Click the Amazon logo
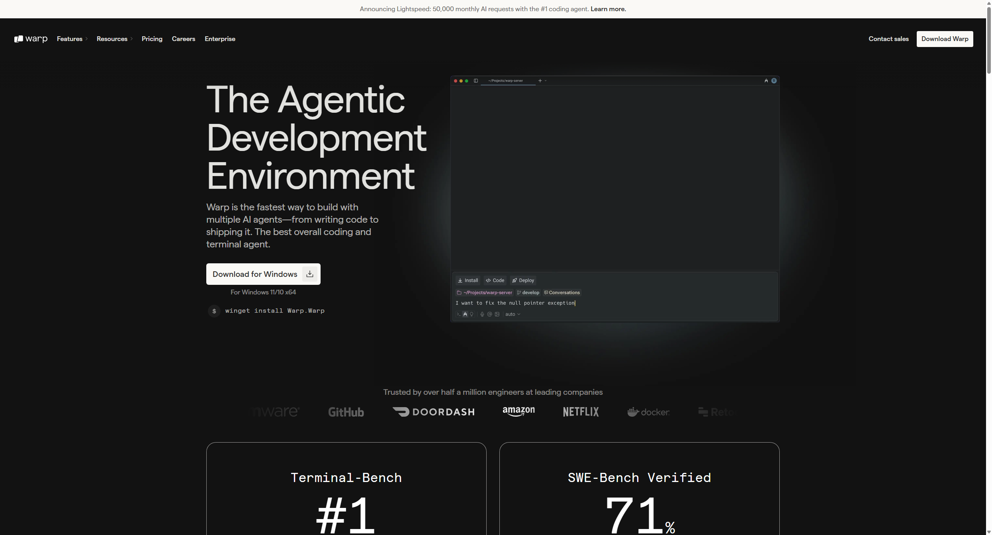 pos(519,412)
